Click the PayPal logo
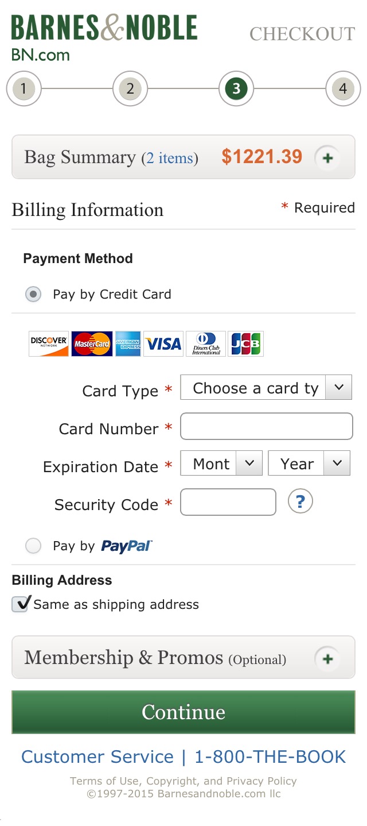367x826 pixels. pyautogui.click(x=127, y=546)
